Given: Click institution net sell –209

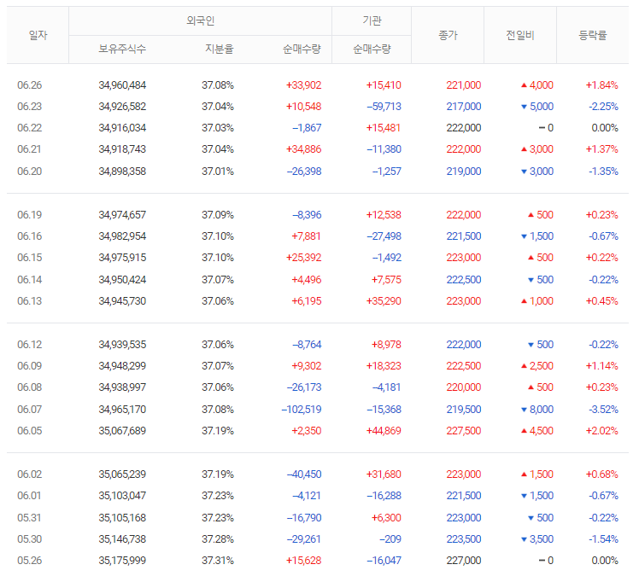Looking at the screenshot, I should click(390, 539).
